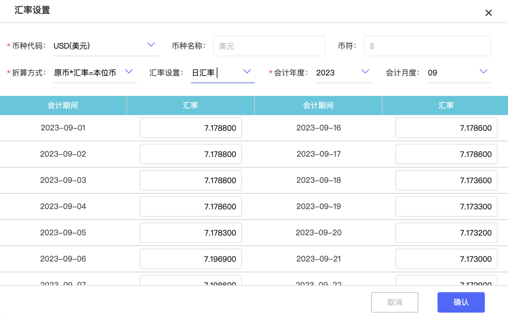Click the first 会计期间 column header

(x=63, y=105)
